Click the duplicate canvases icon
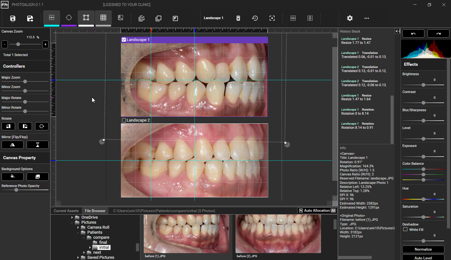 158,18
